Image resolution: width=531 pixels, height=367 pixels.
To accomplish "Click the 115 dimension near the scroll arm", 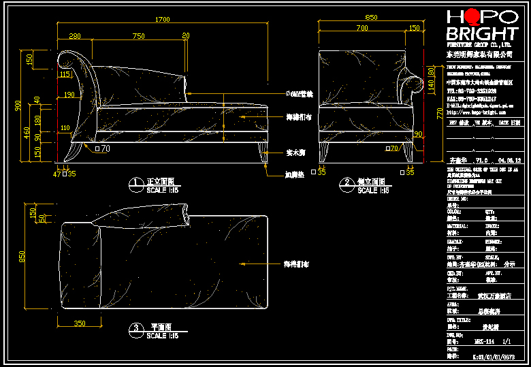I will [65, 74].
